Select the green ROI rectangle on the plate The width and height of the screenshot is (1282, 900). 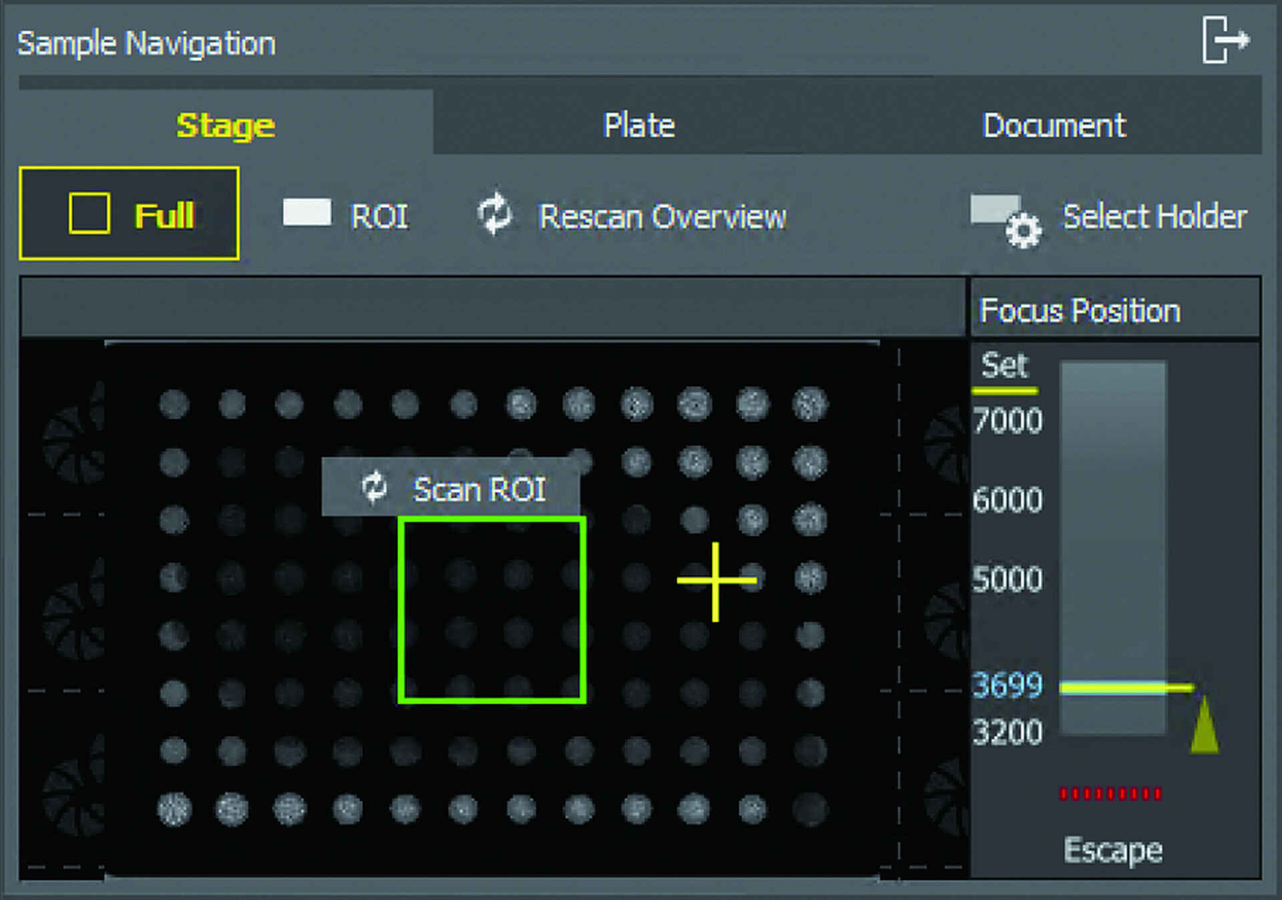click(x=493, y=608)
